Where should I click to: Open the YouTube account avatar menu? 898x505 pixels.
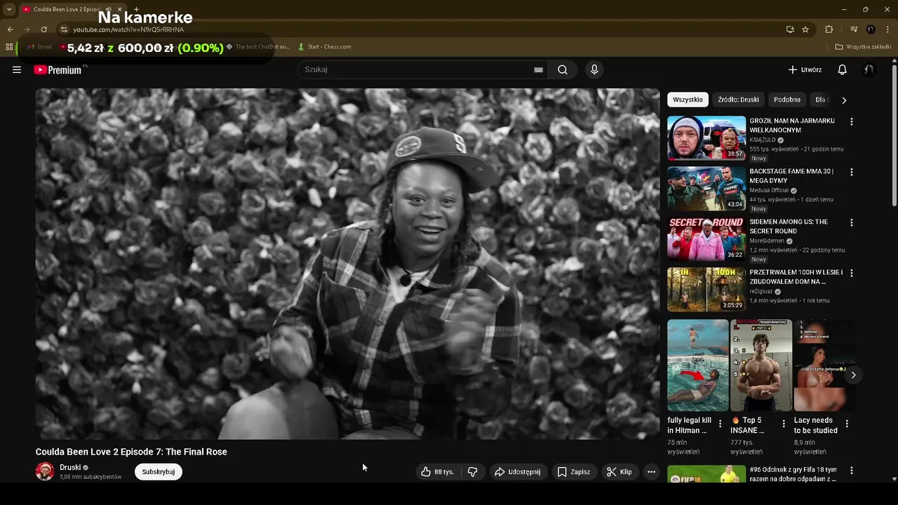(x=869, y=69)
